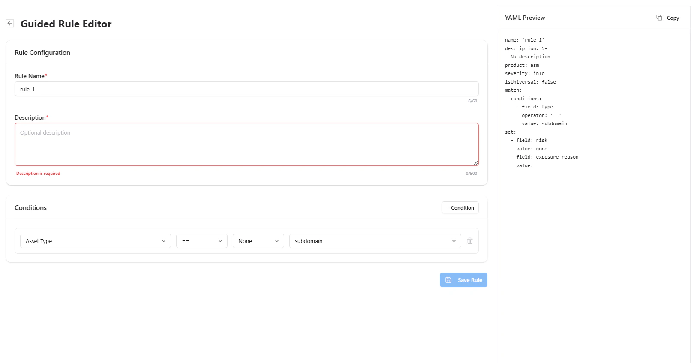Open the subdomain value dropdown

pyautogui.click(x=375, y=241)
